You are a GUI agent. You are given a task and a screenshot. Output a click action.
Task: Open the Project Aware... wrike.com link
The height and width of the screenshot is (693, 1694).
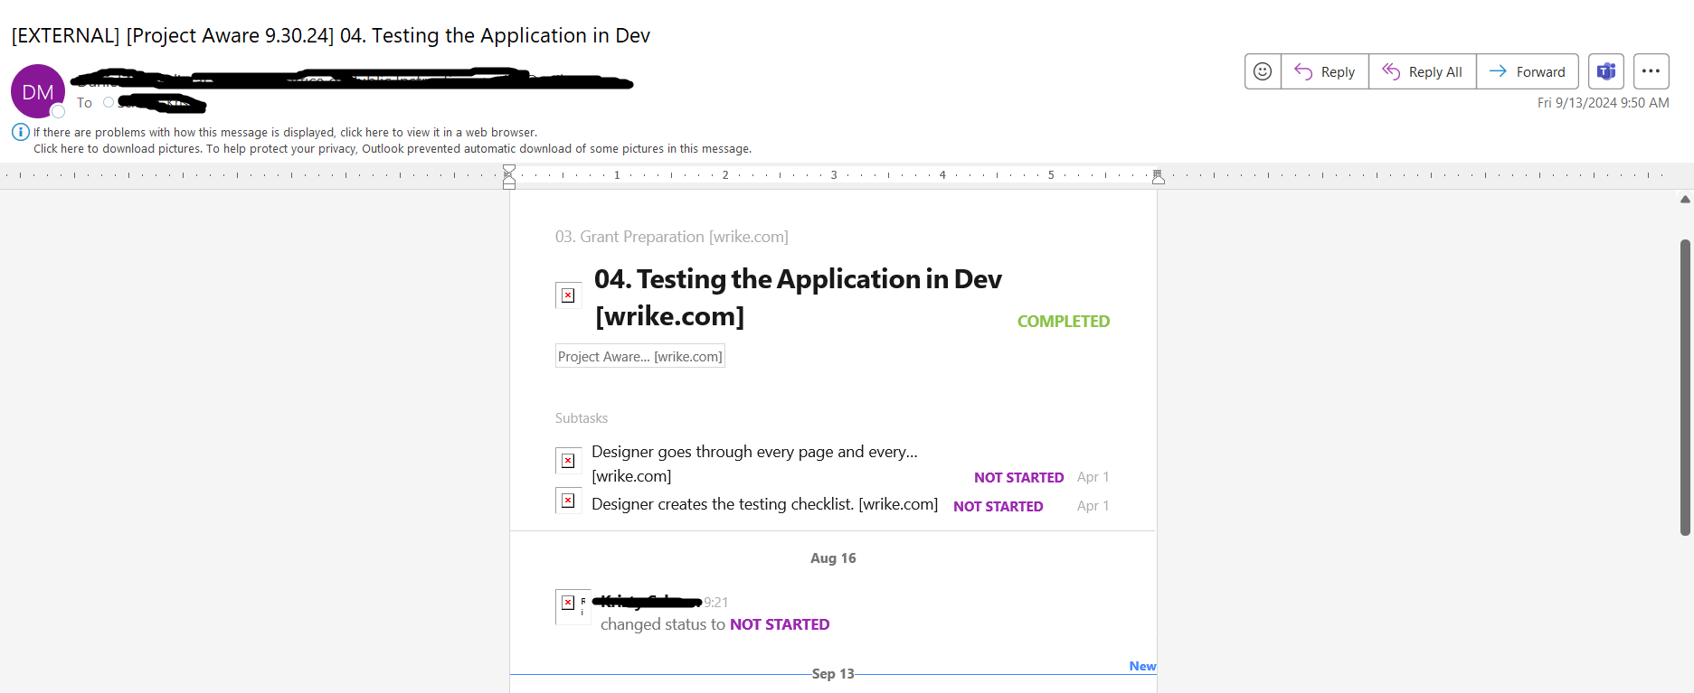640,356
